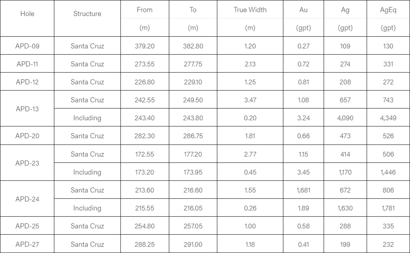
Task: Select the APD-20 hole cell
Action: (27, 136)
